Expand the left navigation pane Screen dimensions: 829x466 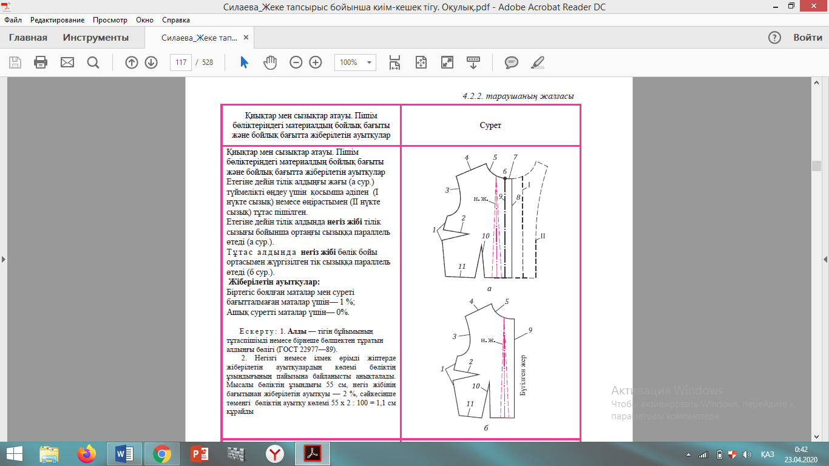pyautogui.click(x=3, y=259)
